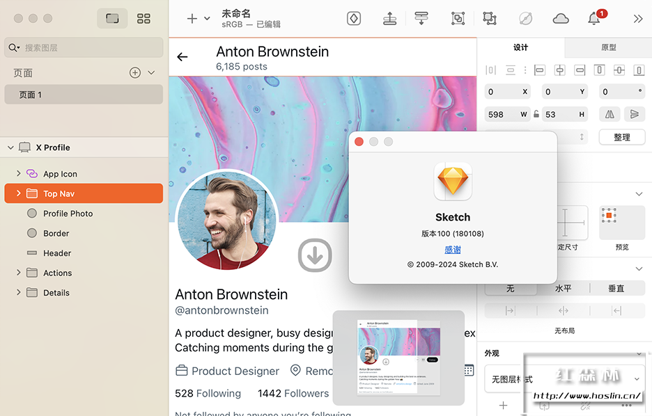Click the canvas minimap thumbnail
Viewport: 652px width, 416px height.
click(398, 358)
